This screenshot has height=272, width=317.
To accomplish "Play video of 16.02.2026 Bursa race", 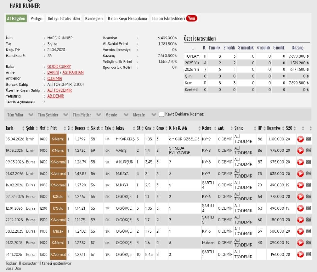I will tap(300, 185).
